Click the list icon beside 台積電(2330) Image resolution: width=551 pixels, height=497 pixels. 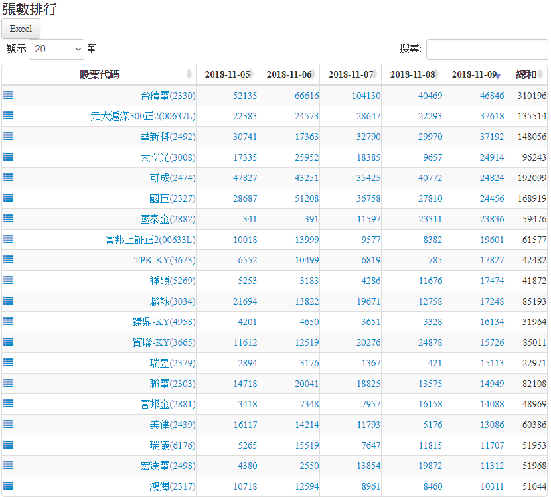coord(8,95)
